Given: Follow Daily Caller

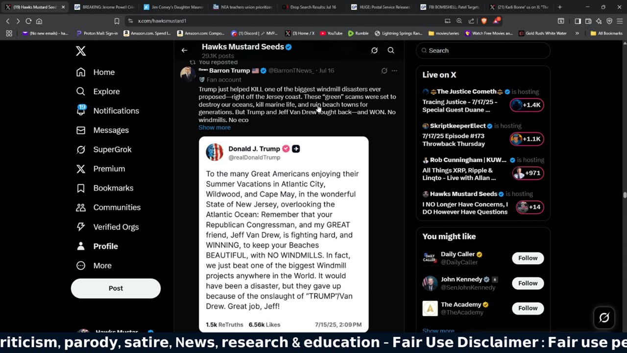Looking at the screenshot, I should [528, 258].
